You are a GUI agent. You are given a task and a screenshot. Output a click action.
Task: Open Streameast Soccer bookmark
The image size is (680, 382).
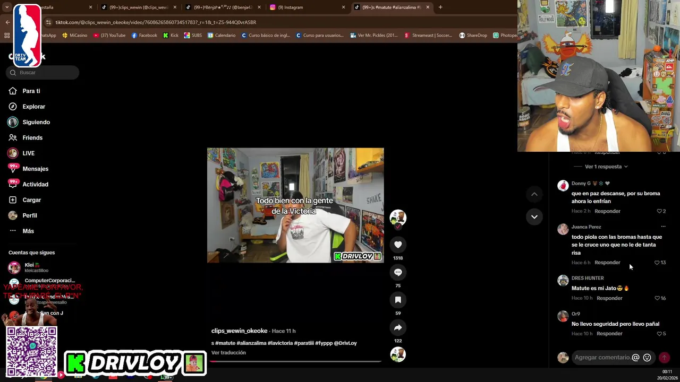coord(428,36)
